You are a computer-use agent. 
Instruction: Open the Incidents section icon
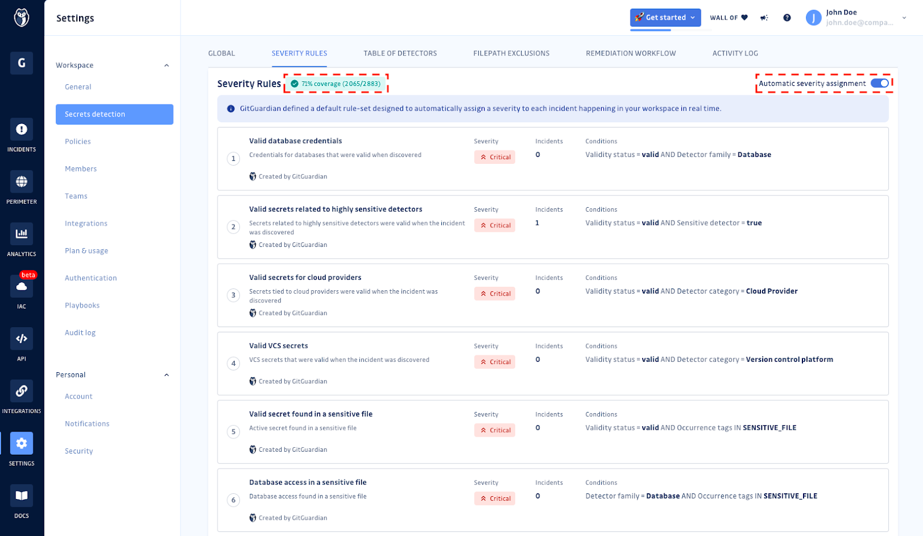pos(21,129)
